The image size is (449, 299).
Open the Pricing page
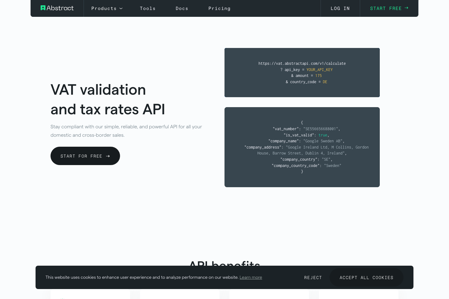pyautogui.click(x=220, y=8)
